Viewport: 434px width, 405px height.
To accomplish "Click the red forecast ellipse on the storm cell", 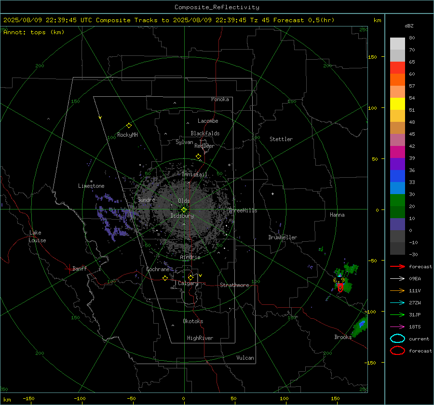I will click(340, 288).
